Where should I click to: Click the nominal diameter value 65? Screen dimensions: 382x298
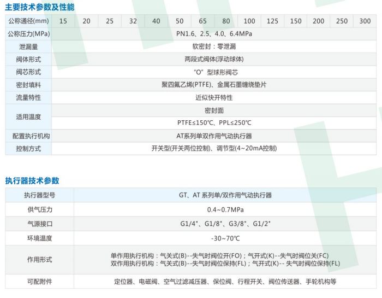(202, 21)
